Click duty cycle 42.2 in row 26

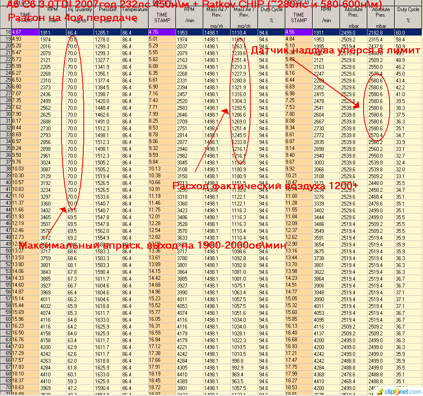pyautogui.click(x=408, y=87)
